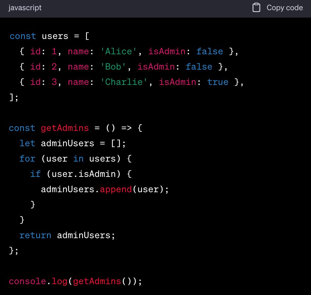
Task: Click the in keyword of the loop
Action: coord(78,159)
